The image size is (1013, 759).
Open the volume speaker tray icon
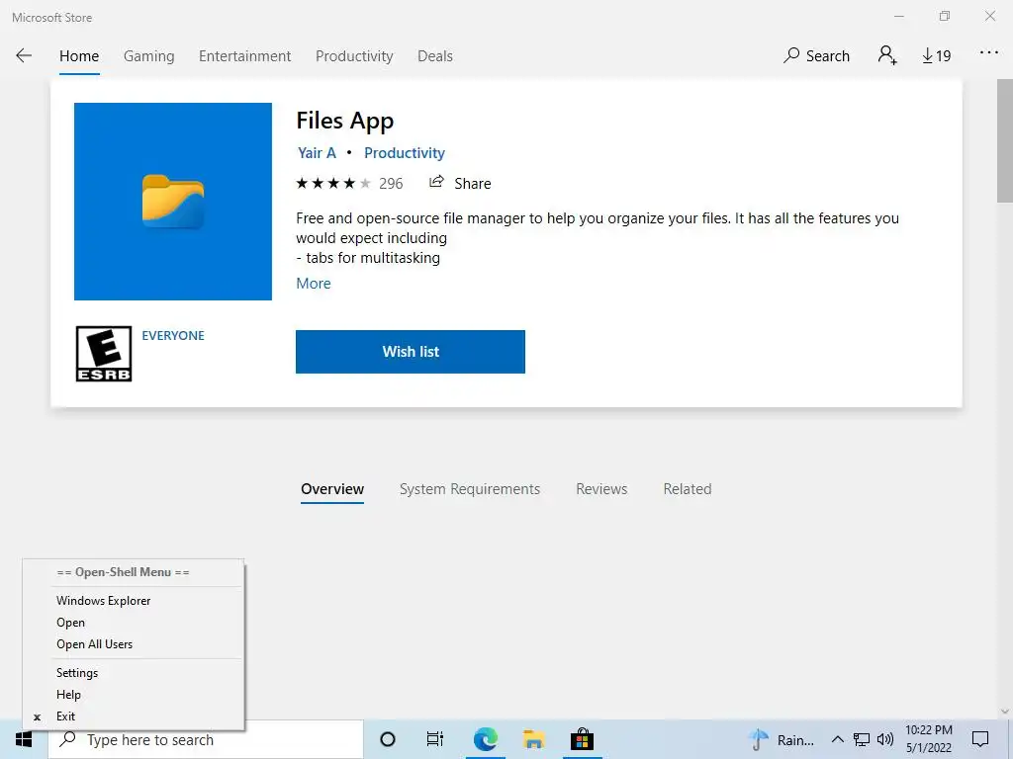[x=885, y=739]
